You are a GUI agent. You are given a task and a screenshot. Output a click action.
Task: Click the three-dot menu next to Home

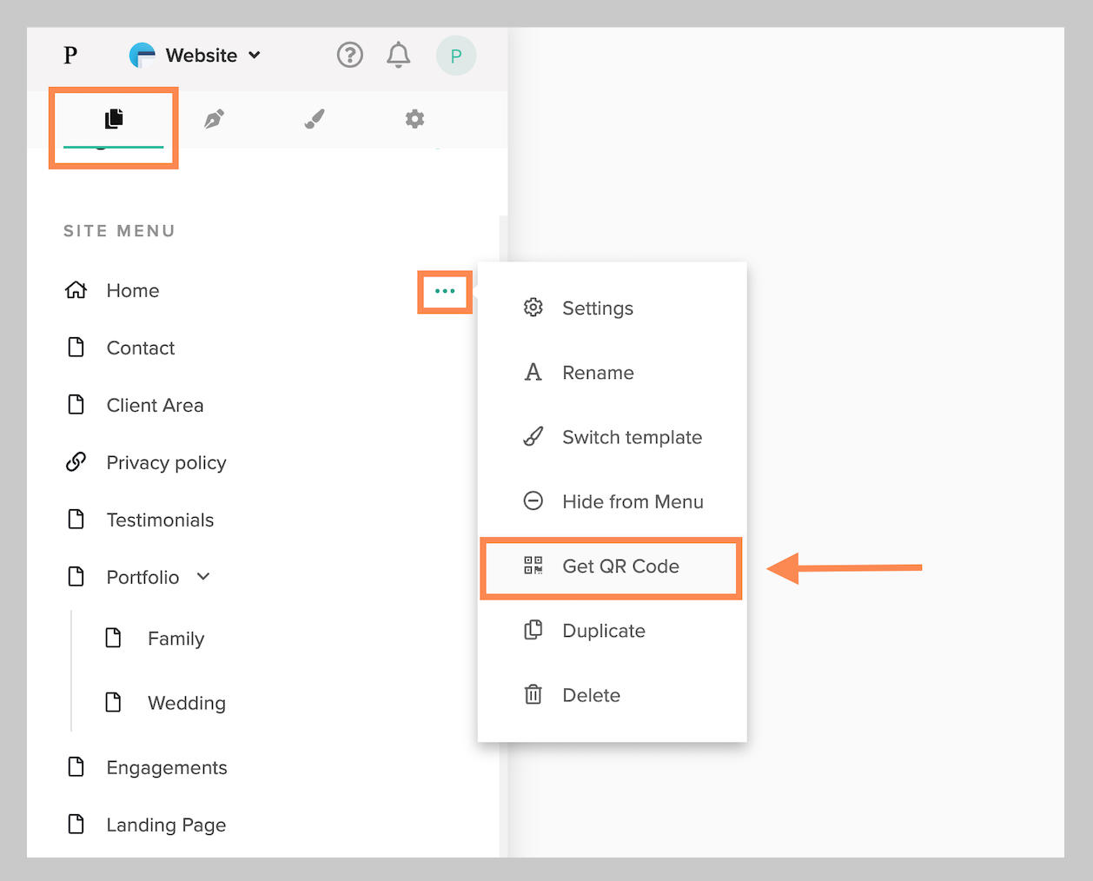(445, 291)
